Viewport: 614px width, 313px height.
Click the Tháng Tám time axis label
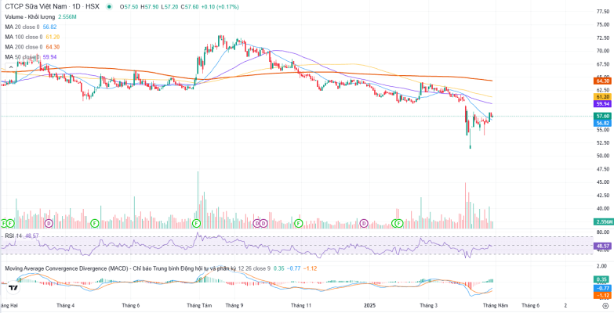pyautogui.click(x=199, y=305)
